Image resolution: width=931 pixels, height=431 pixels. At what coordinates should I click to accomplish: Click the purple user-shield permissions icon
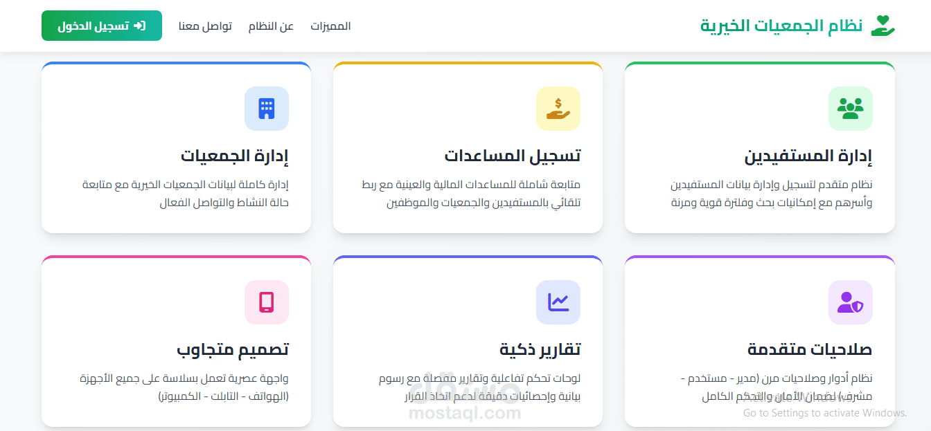(850, 302)
